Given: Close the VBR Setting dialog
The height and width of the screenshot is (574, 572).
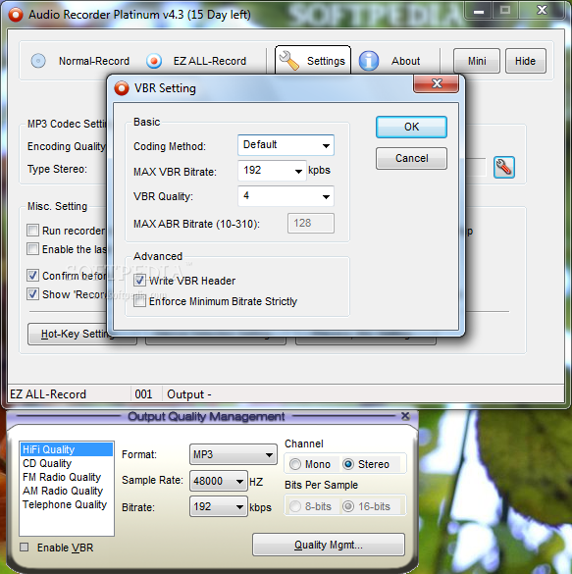Looking at the screenshot, I should click(x=437, y=83).
